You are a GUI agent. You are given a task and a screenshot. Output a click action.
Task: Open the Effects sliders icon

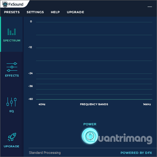(x=12, y=67)
